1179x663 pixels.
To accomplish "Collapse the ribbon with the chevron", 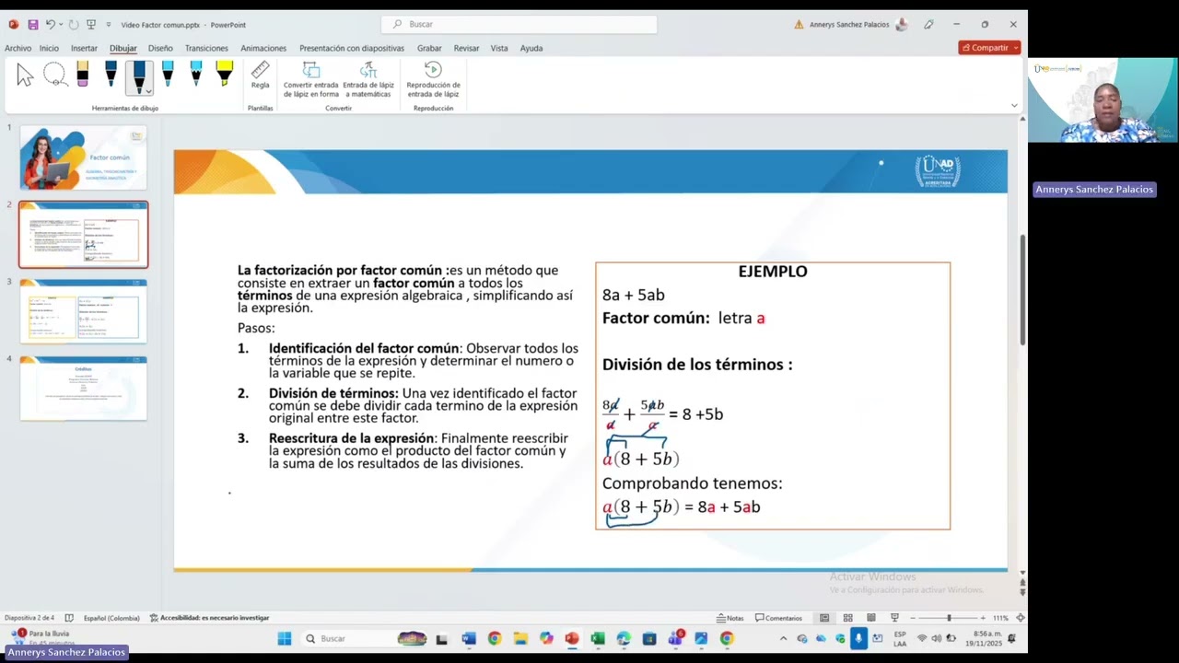I will click(x=1014, y=105).
